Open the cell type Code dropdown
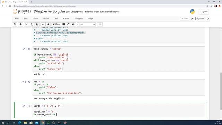222x125 pixels. [86, 25]
